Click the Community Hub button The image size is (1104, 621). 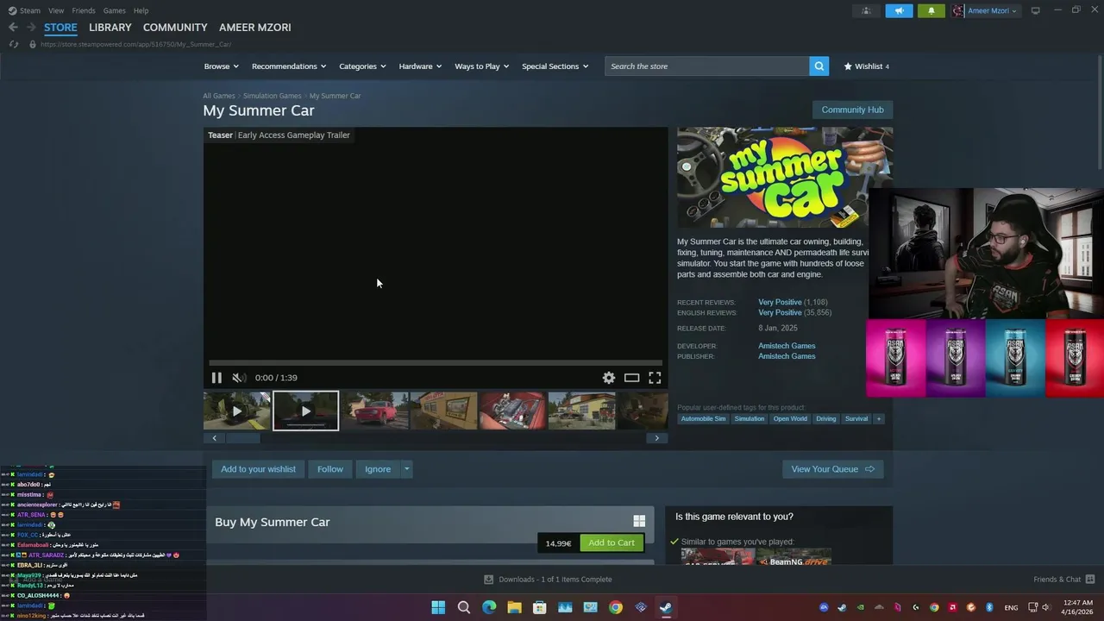click(852, 110)
